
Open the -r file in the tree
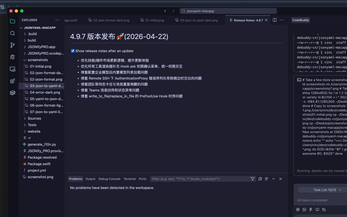pos(29,138)
